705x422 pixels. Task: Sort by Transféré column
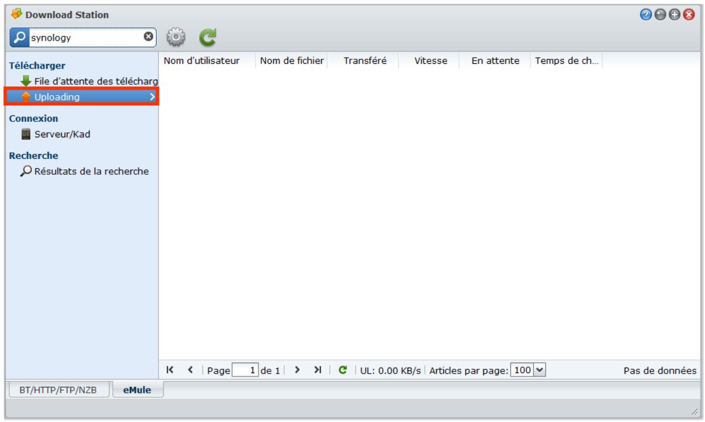click(364, 60)
